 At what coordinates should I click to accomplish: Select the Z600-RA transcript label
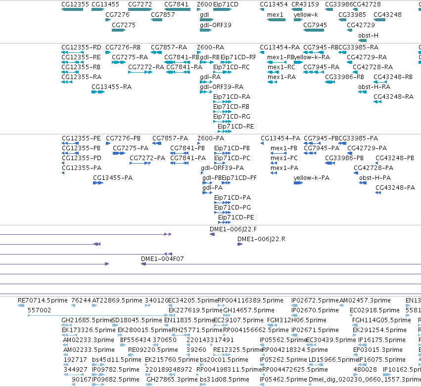coord(211,47)
